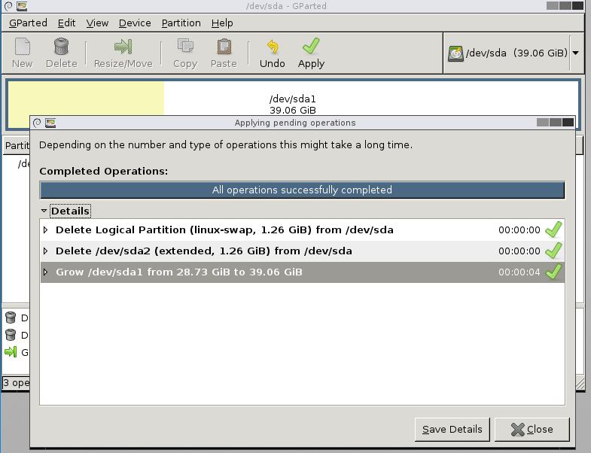The height and width of the screenshot is (453, 591).
Task: Open the Help menu
Action: (x=222, y=23)
